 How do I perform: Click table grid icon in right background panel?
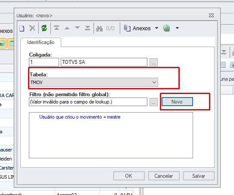(x=223, y=65)
